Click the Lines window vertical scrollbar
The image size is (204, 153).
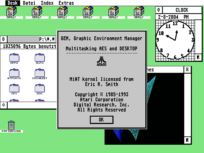pos(187,105)
